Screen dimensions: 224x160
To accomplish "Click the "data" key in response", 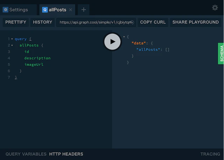I will (139, 43).
